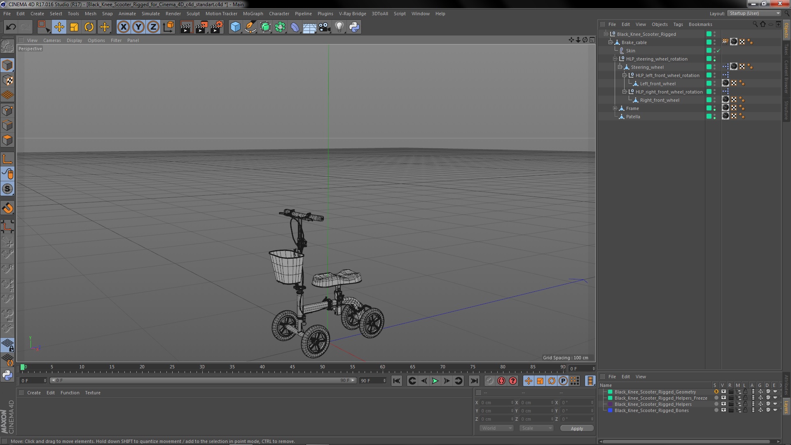Expand the Frame object hierarchy

pyautogui.click(x=615, y=108)
